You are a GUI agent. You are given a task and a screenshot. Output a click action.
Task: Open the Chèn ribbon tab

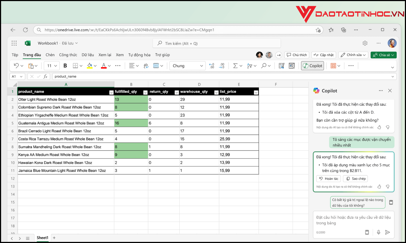[50, 55]
